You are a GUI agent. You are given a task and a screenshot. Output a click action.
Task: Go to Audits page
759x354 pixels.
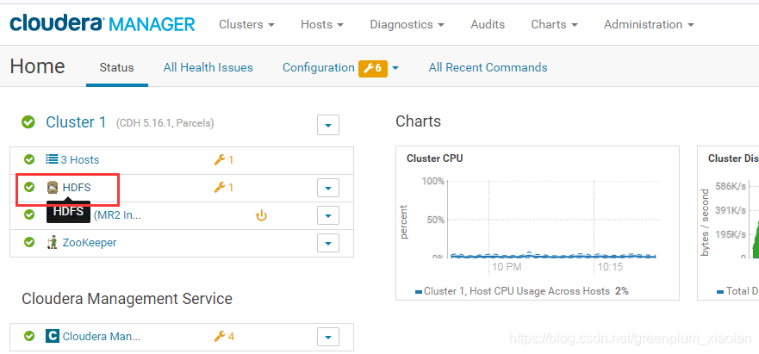point(488,24)
